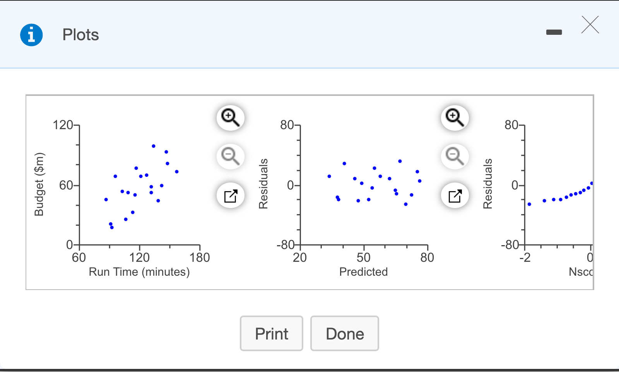The height and width of the screenshot is (372, 619).
Task: Click the Residuals vs Predicted scatterplot
Action: [364, 186]
